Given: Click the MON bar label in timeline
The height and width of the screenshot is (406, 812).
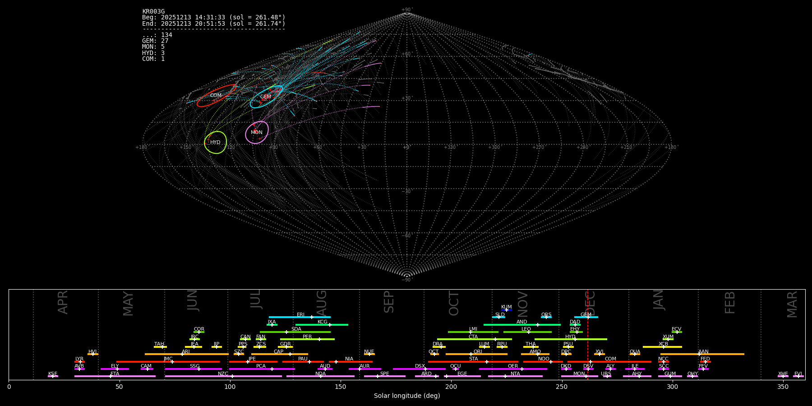Looking at the screenshot, I should 579,374.
